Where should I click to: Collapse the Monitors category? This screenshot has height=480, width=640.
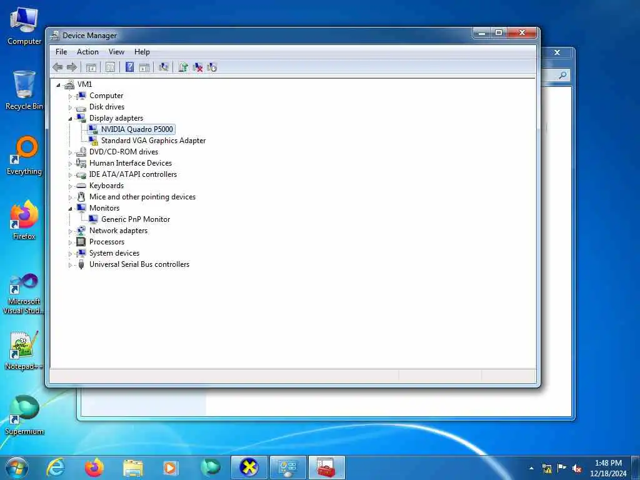[x=70, y=209]
